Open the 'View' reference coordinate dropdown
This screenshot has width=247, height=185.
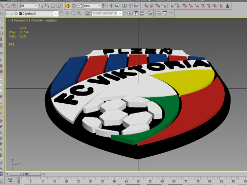92,6
